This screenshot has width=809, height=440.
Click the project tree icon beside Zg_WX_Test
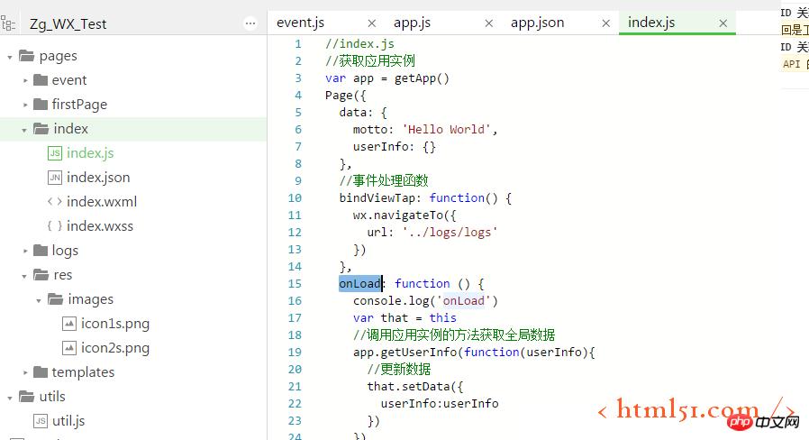(x=9, y=23)
